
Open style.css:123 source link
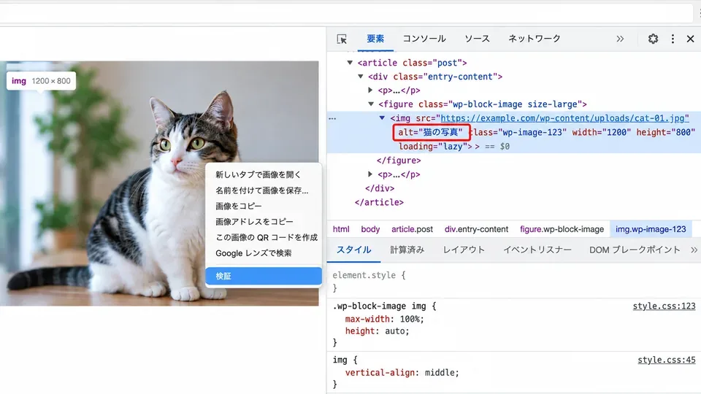(x=664, y=306)
